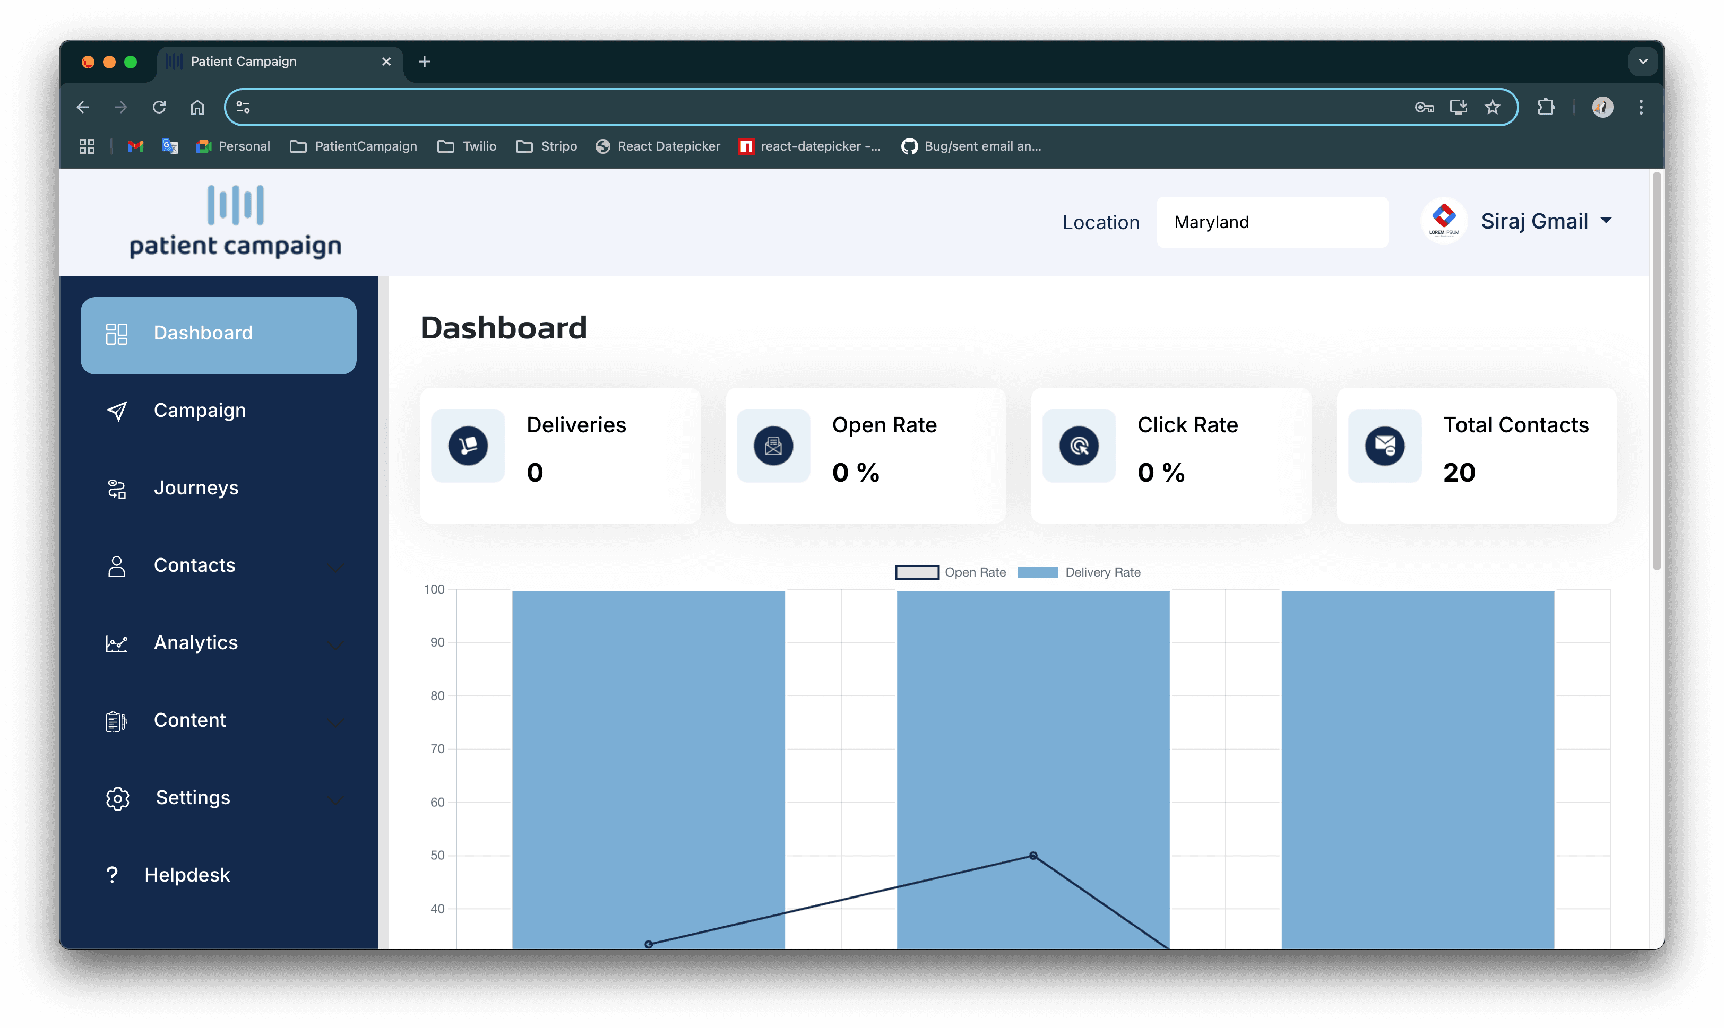Click the Dashboard grid icon in sidebar
The image size is (1724, 1028).
(x=116, y=334)
